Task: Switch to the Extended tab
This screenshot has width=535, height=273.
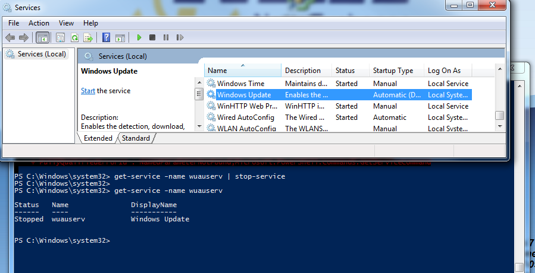Action: click(98, 138)
